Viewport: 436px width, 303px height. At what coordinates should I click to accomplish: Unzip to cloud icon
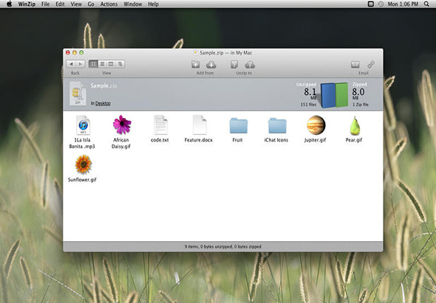pos(250,65)
